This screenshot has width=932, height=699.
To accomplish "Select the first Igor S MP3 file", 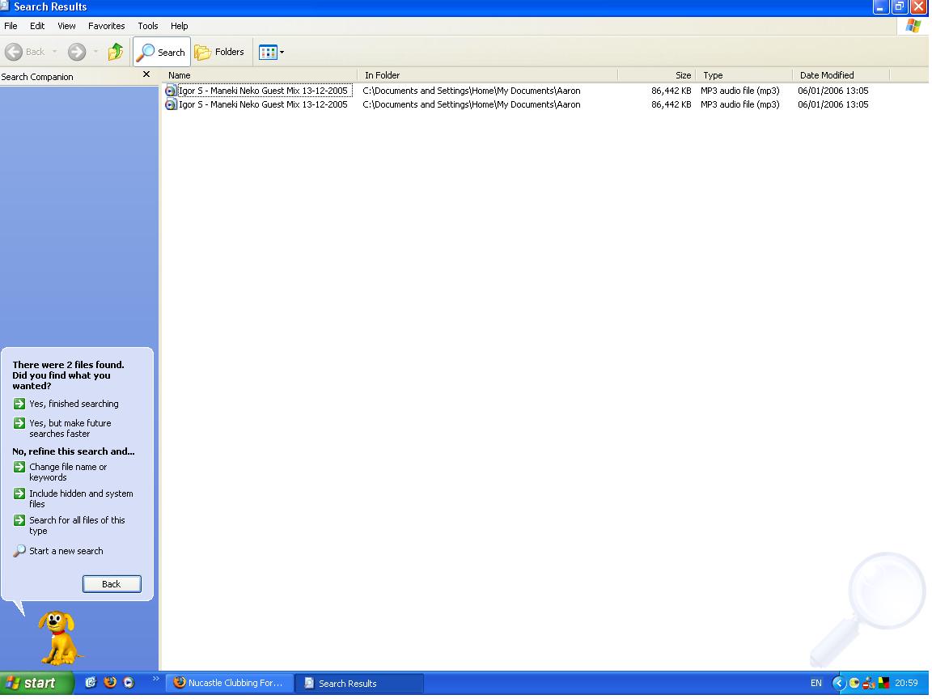I will coord(262,91).
